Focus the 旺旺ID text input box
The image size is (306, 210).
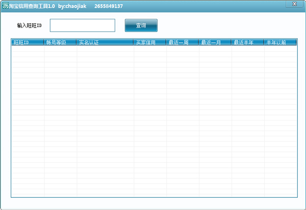83,25
